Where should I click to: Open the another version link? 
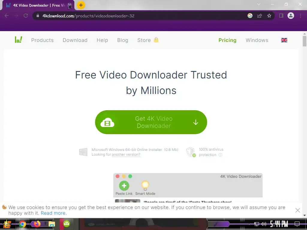click(126, 155)
